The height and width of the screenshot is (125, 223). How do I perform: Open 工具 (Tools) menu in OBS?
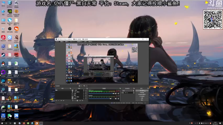pyautogui.click(x=85, y=42)
